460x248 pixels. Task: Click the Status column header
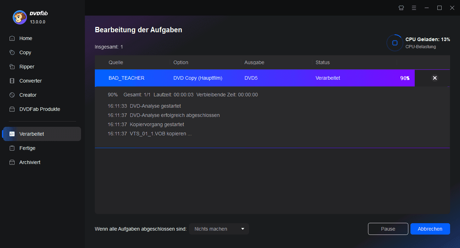(323, 62)
